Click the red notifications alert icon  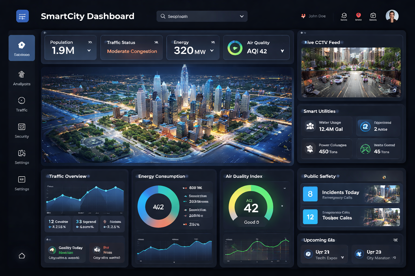[359, 15]
